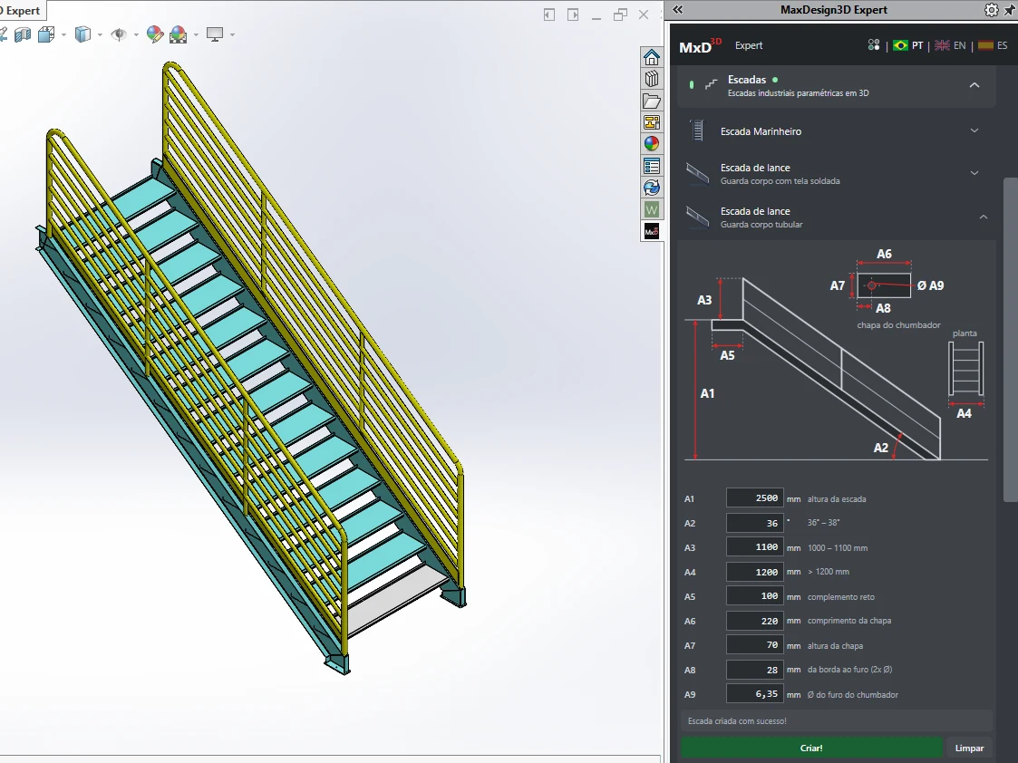Select Escada de lance Guarda corpo tubular
Image resolution: width=1018 pixels, height=763 pixels.
click(836, 217)
